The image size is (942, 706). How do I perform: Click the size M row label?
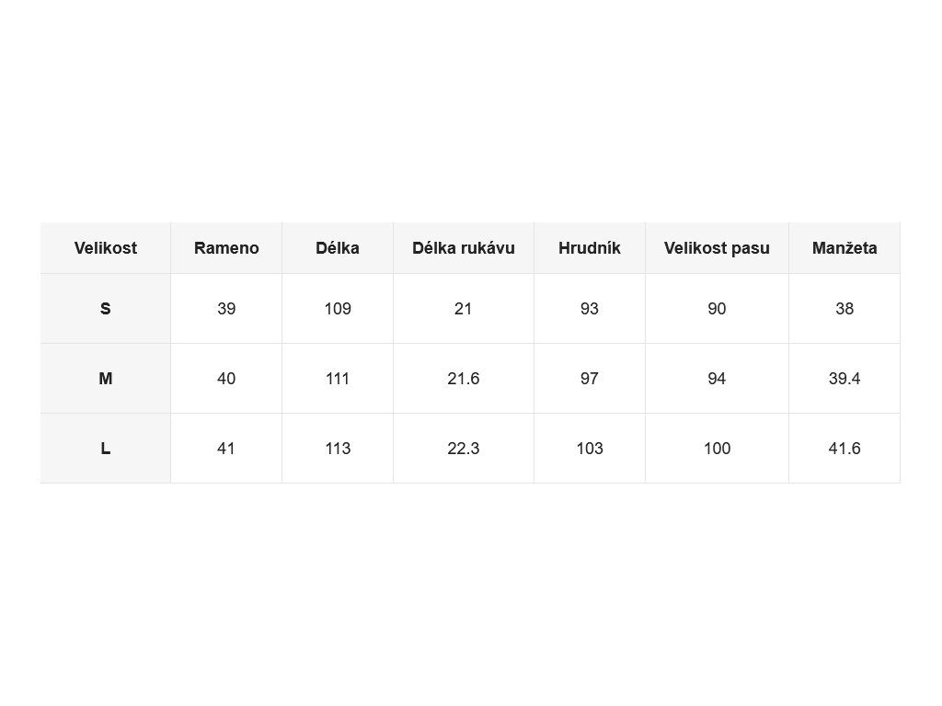pyautogui.click(x=105, y=378)
